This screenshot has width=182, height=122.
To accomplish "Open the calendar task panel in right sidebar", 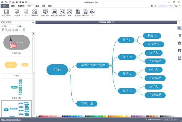I will coord(179,58).
